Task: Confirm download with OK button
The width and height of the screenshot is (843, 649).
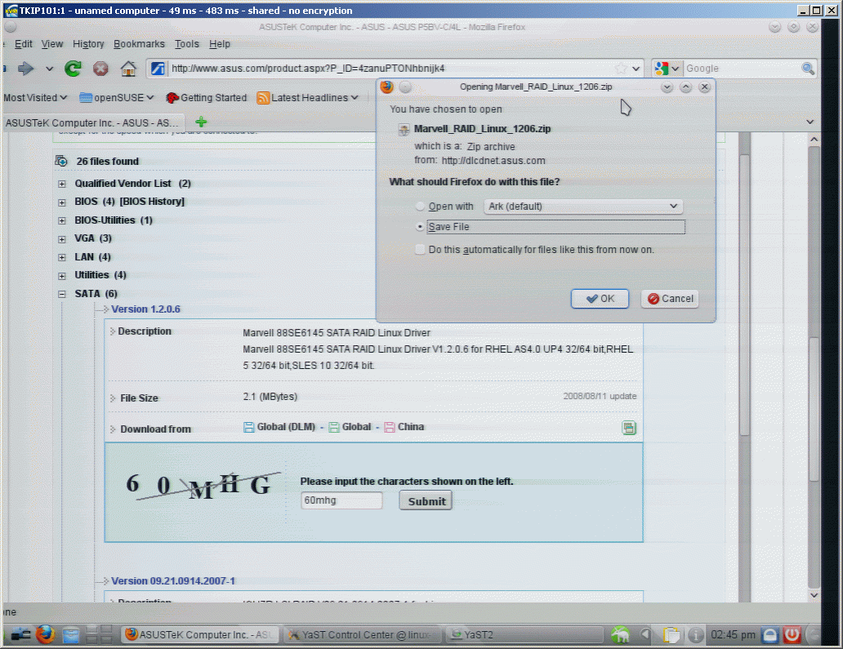Action: tap(600, 299)
